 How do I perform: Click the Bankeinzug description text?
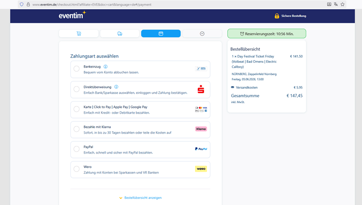pos(111,72)
